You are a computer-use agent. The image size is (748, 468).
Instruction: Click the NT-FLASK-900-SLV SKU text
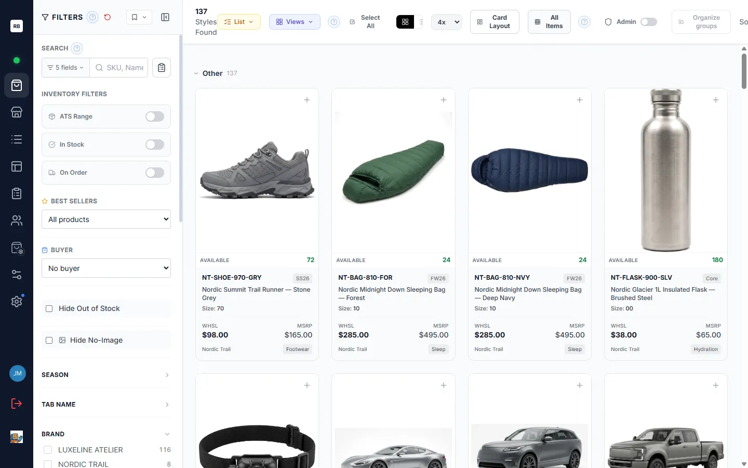(641, 278)
